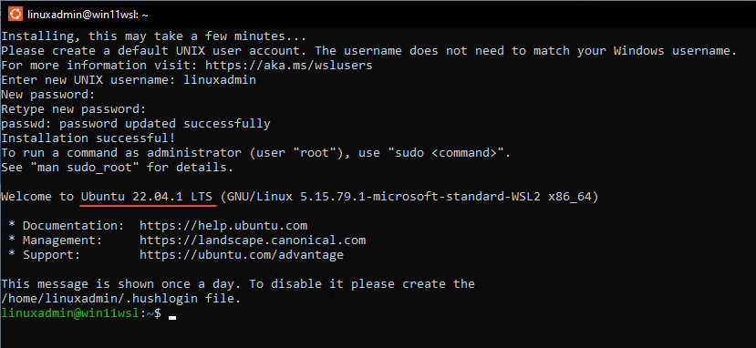Click the window title linuxadmin@win11wsl: ~
The image size is (756, 348).
click(88, 15)
